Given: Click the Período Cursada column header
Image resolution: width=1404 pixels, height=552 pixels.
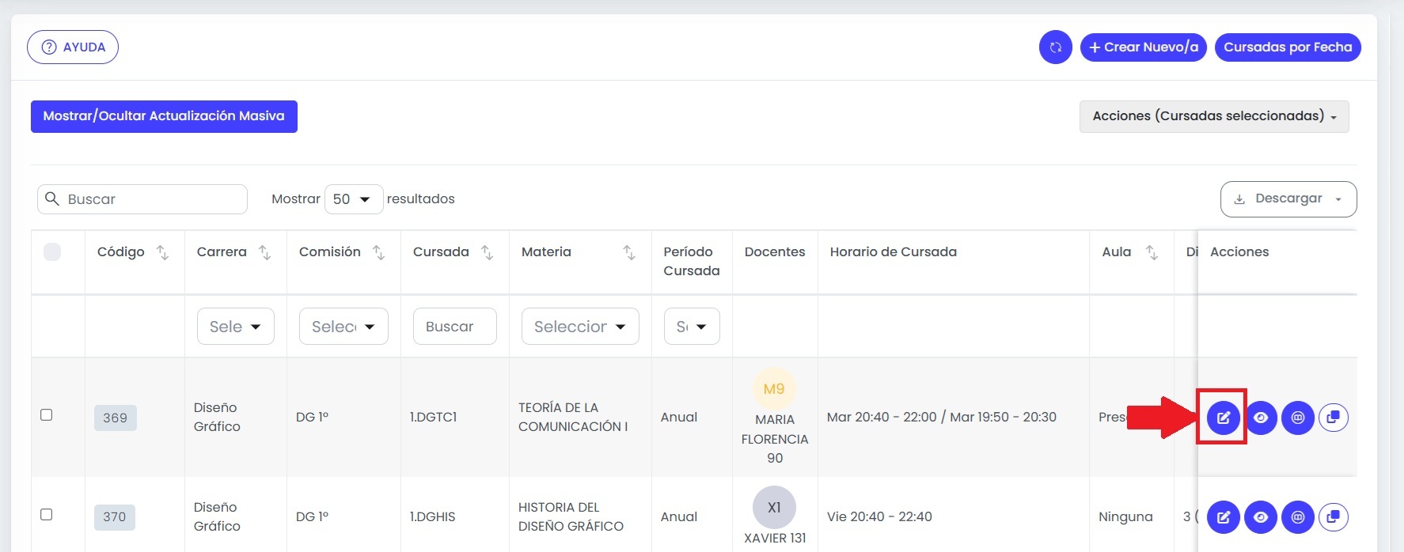Looking at the screenshot, I should [692, 261].
